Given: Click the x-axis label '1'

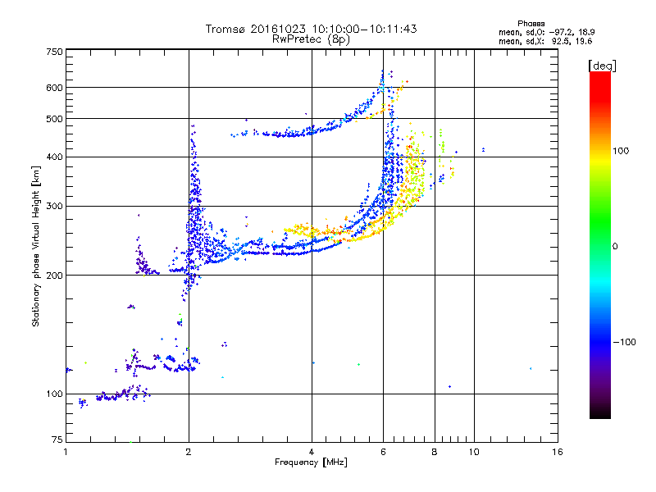Looking at the screenshot, I should (66, 452).
